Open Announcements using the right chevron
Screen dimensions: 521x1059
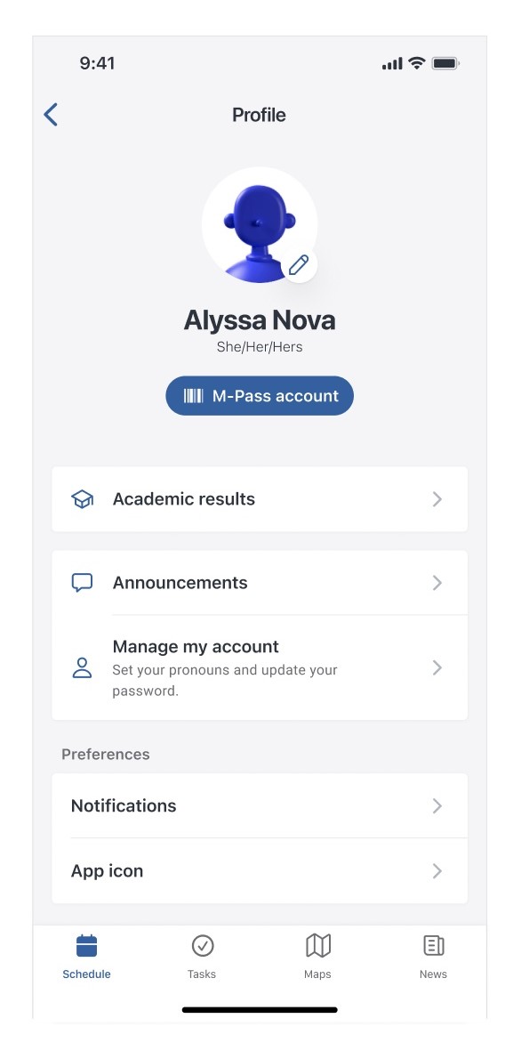[x=437, y=583]
